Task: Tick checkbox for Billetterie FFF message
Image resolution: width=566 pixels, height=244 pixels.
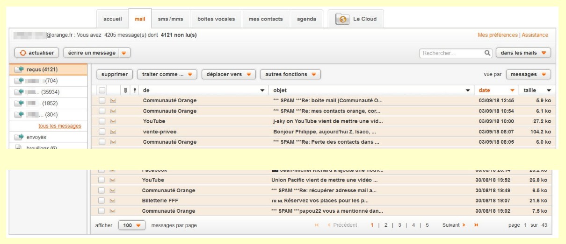Action: pyautogui.click(x=102, y=201)
